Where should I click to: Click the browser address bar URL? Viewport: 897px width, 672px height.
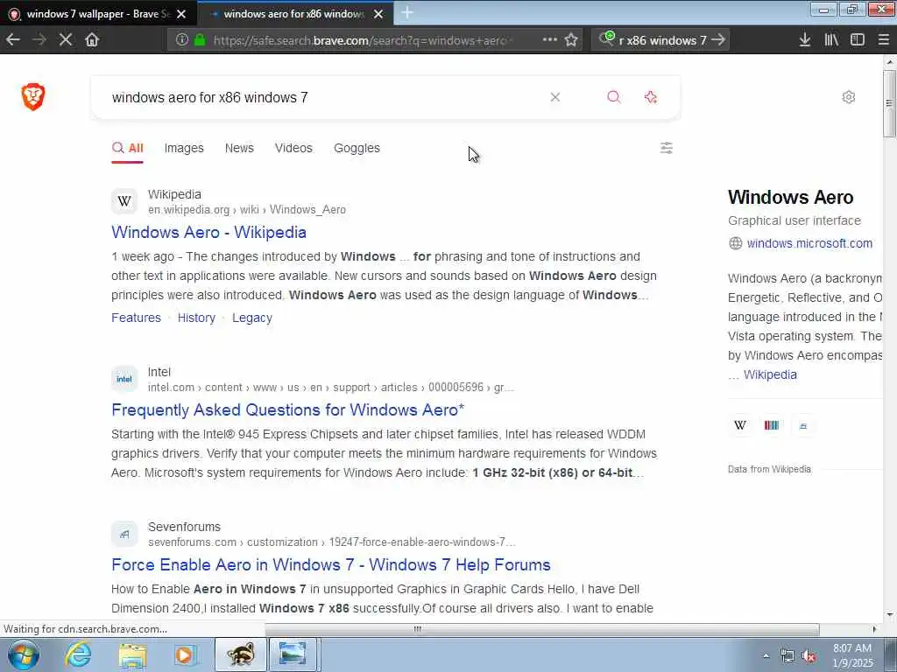[363, 40]
